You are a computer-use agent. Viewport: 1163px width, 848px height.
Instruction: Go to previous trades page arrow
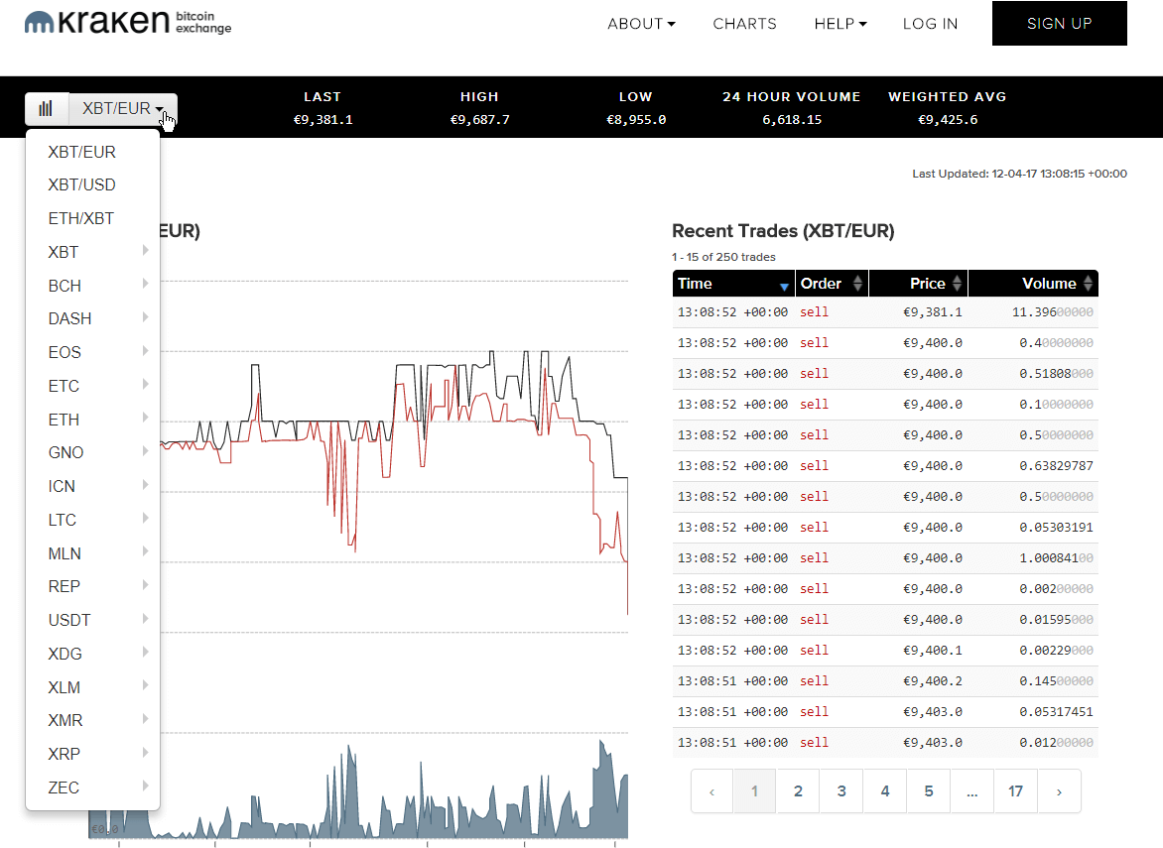coord(712,791)
